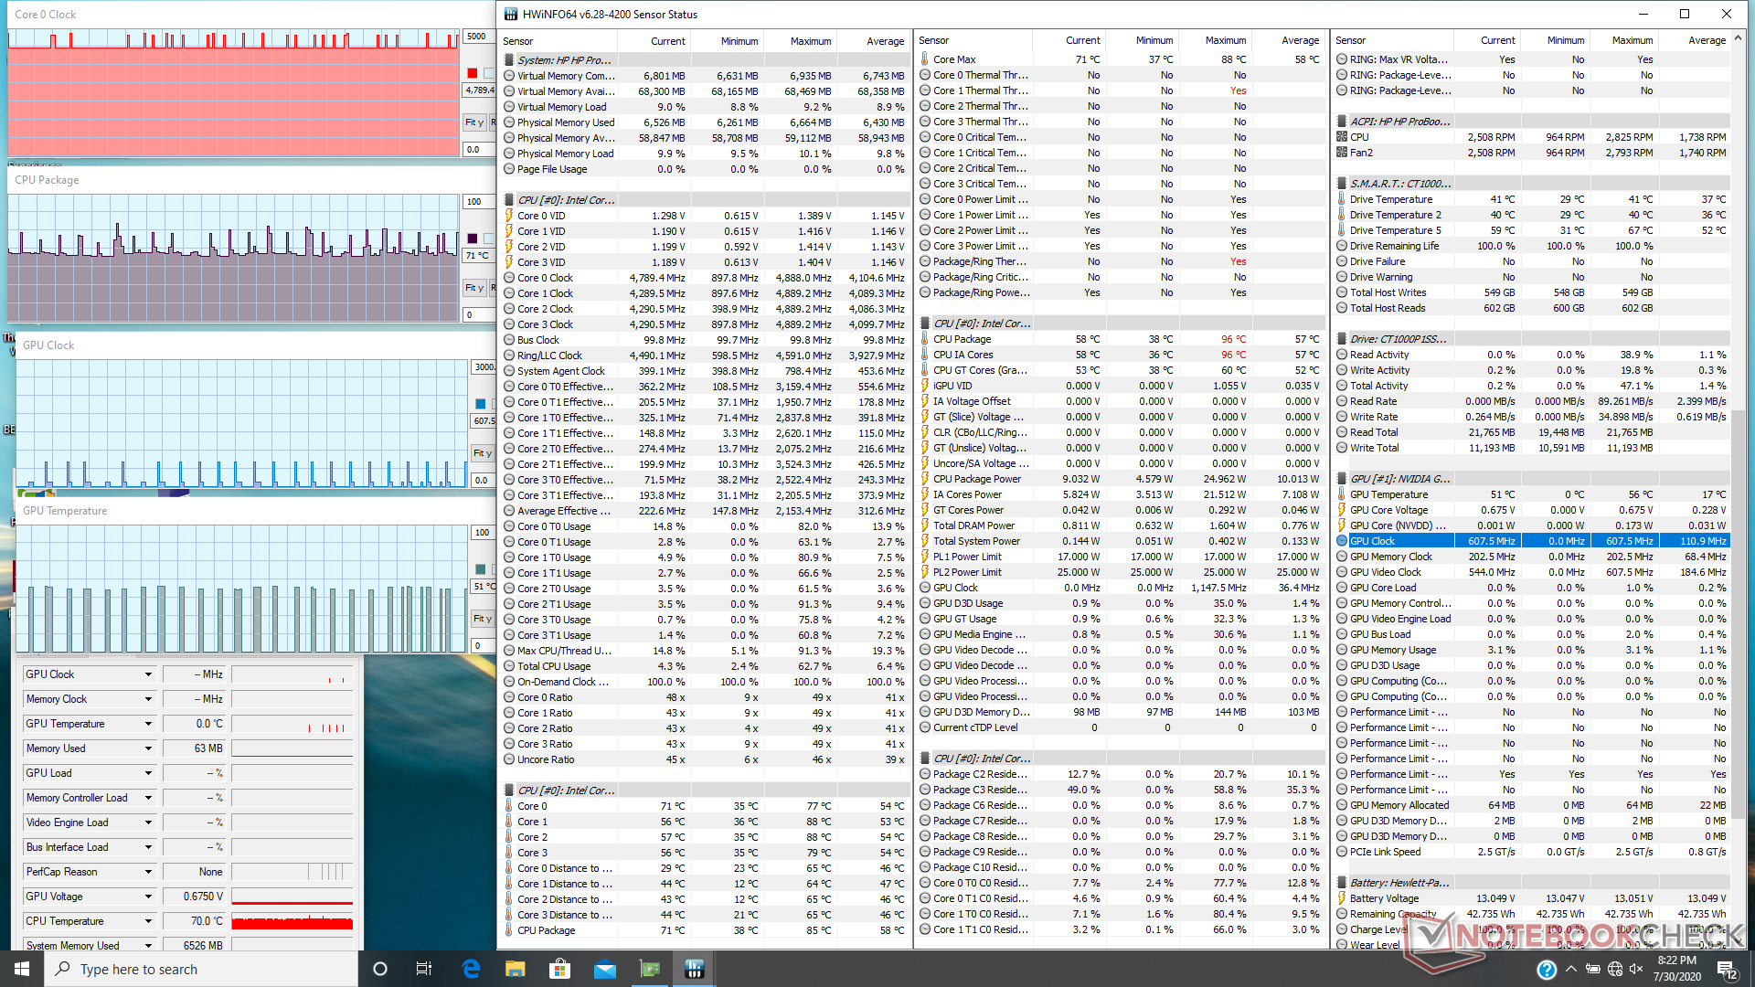Click the 5000 max value field of Core 0 Clock
Viewport: 1755px width, 987px height.
coord(477,37)
